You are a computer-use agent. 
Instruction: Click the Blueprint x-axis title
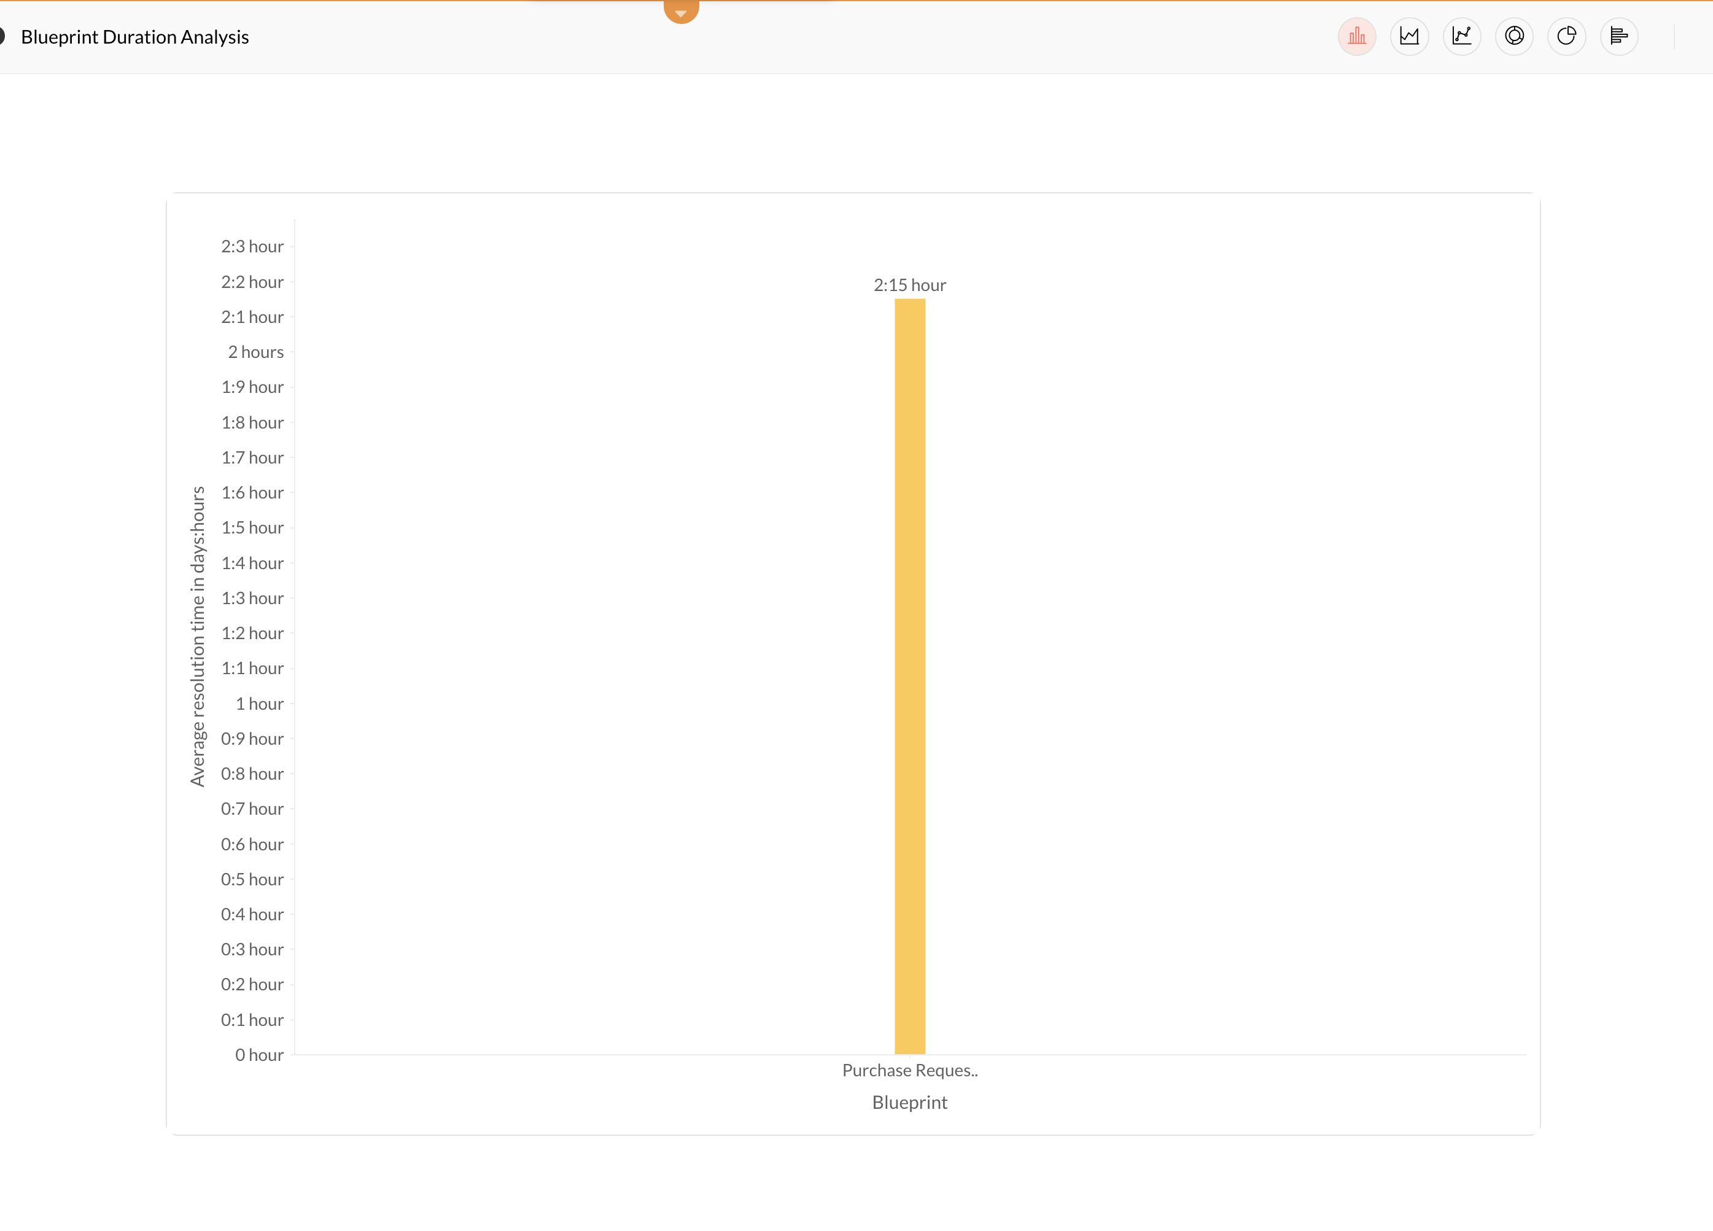pyautogui.click(x=909, y=1102)
